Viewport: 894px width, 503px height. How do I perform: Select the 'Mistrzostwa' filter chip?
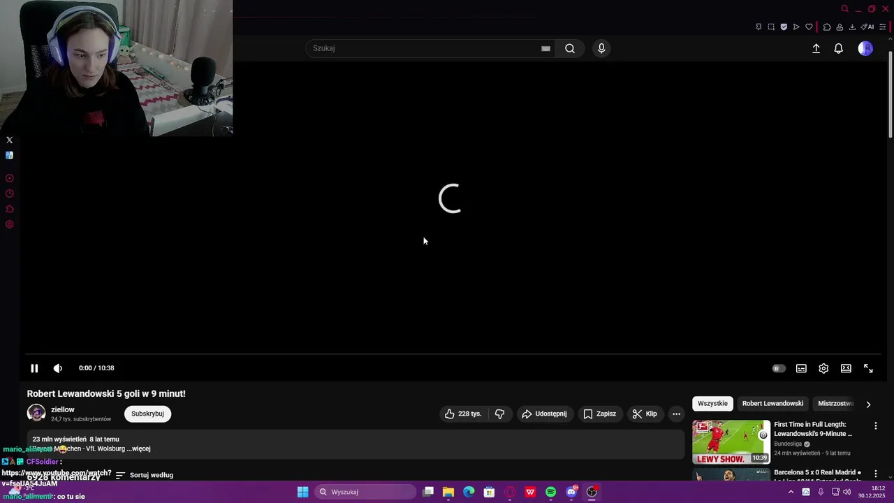click(835, 403)
